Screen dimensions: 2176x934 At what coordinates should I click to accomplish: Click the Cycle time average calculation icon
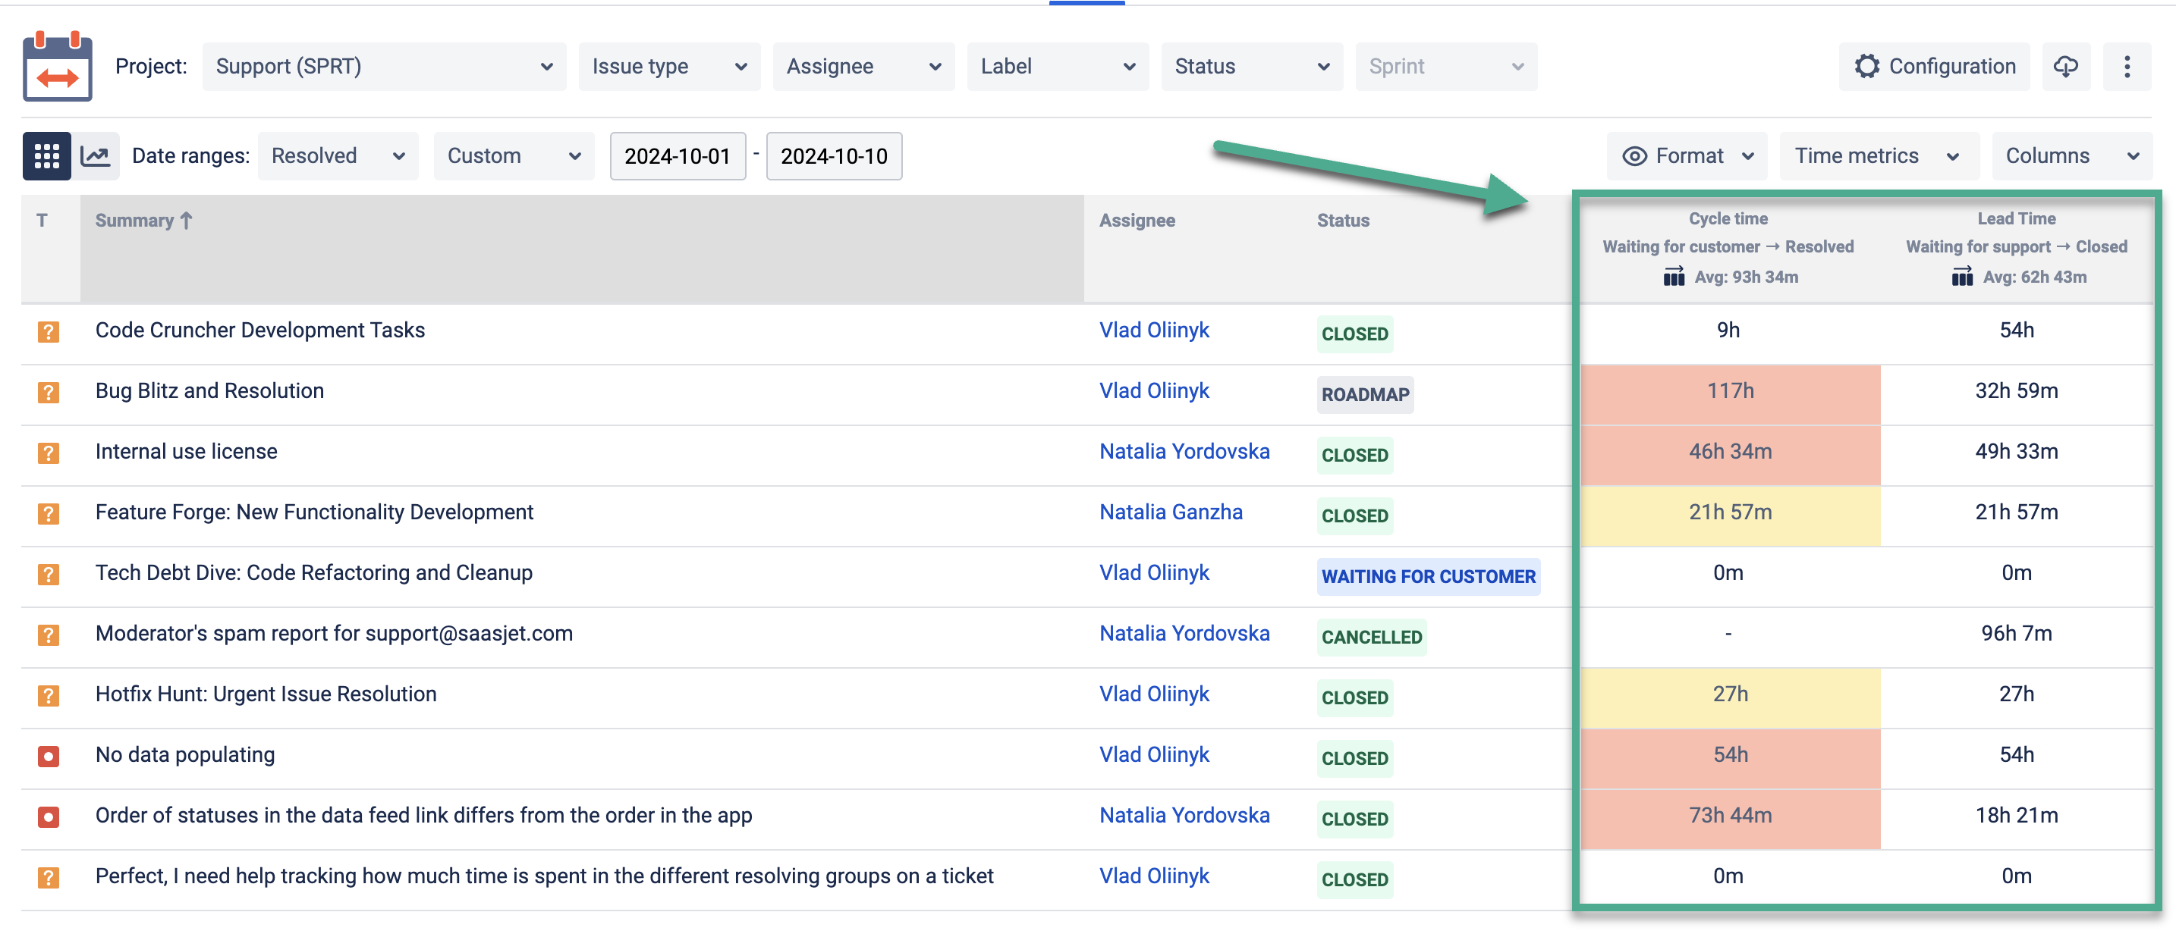[x=1674, y=277]
